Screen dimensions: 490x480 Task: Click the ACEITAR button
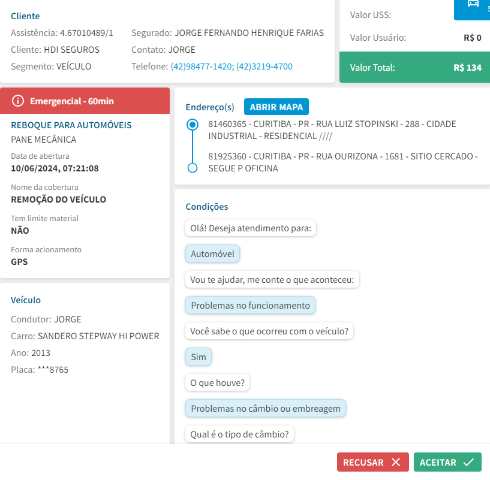click(x=447, y=462)
